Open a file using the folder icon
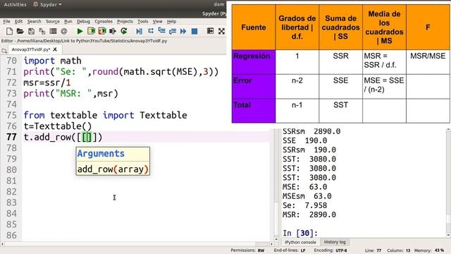The width and height of the screenshot is (451, 254). (20, 31)
